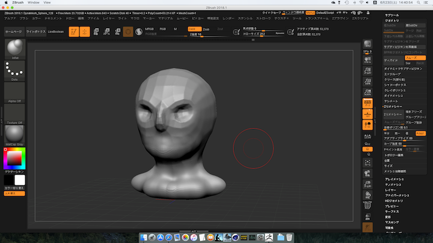Click the 100% actual size icon
This screenshot has height=243, width=433.
coord(367,82)
